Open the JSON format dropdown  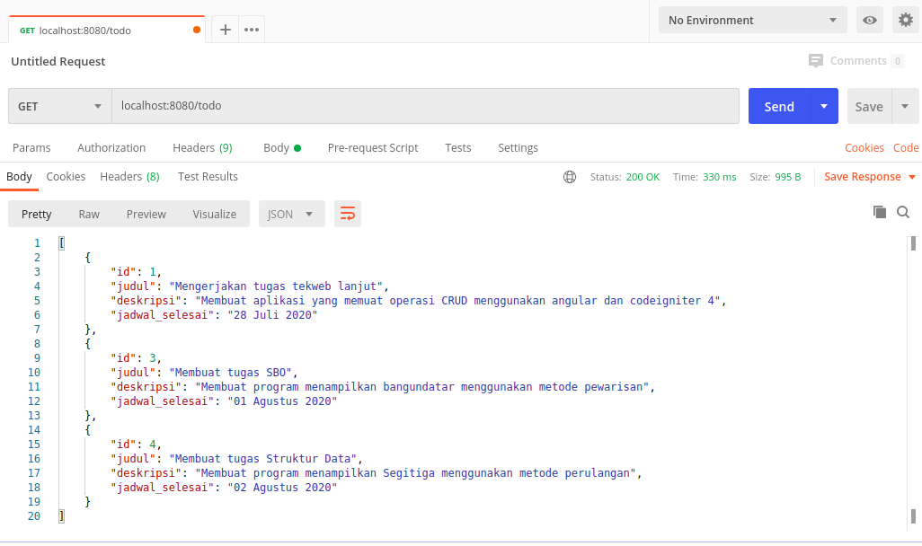point(292,214)
